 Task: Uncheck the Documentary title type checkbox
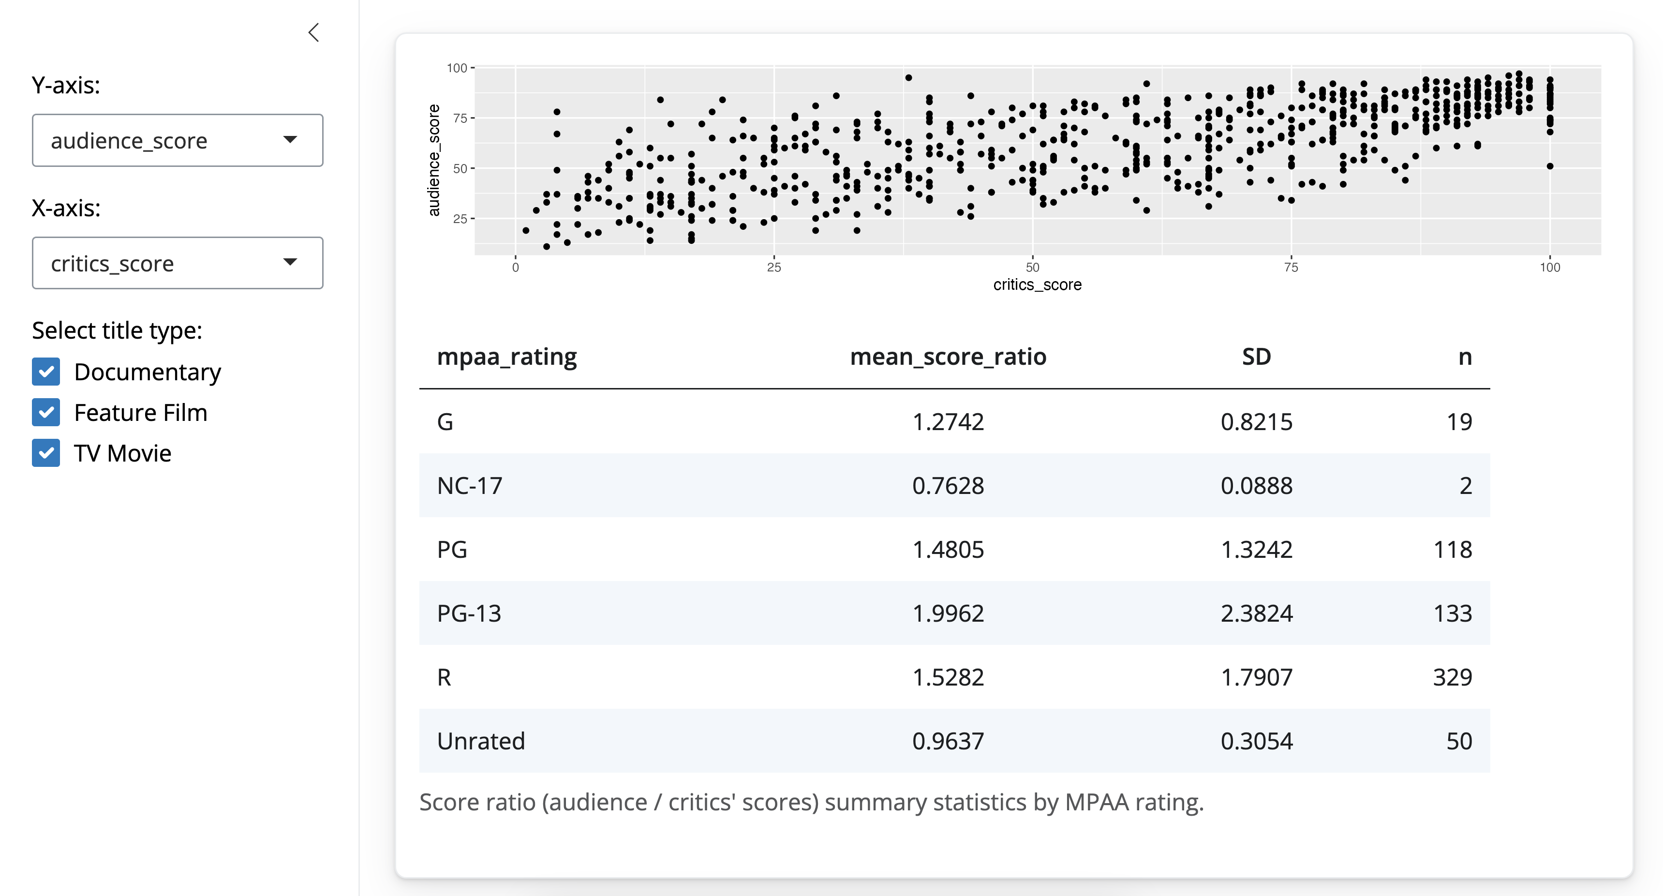click(46, 372)
